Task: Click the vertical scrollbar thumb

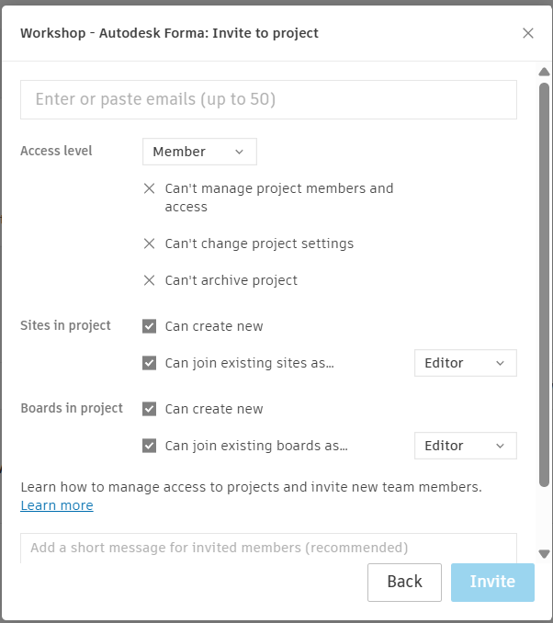Action: tap(544, 276)
